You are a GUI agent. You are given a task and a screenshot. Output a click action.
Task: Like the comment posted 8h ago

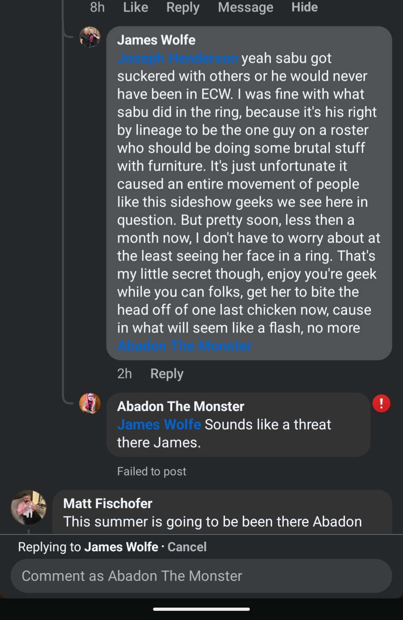click(136, 7)
